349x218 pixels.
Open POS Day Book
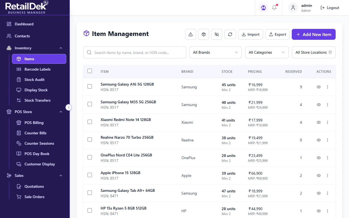click(x=39, y=154)
